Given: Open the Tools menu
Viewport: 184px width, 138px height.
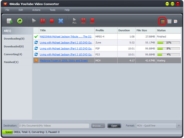Looking at the screenshot, I should tap(53, 10).
